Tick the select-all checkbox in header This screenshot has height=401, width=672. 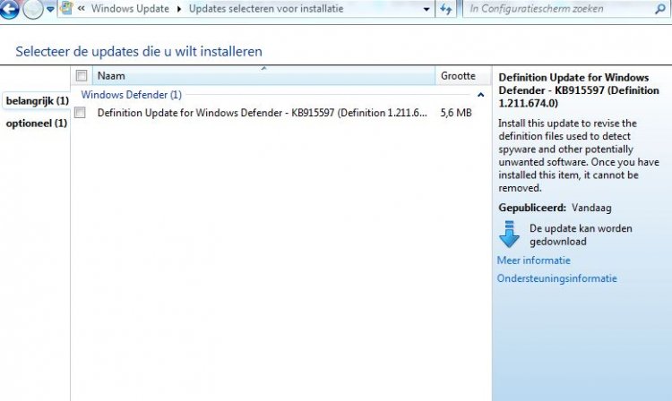82,76
